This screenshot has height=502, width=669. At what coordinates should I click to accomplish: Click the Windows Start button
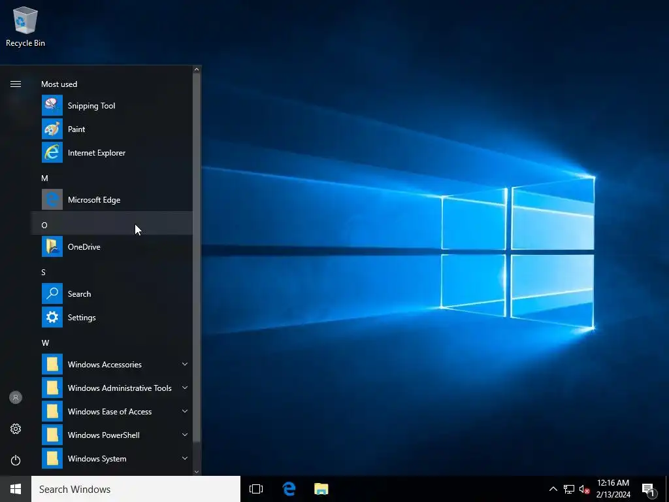(x=16, y=489)
